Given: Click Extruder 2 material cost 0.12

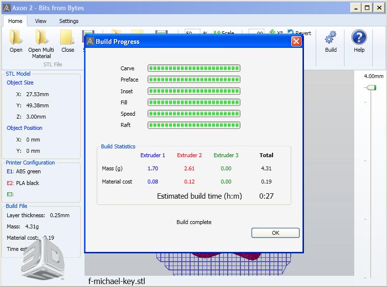Looking at the screenshot, I should (x=189, y=182).
